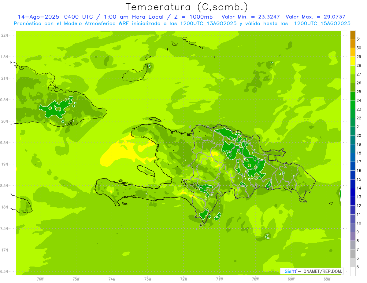Click the "1200UTC_13AGO2025" initialization time text
The image size is (367, 283).
click(x=209, y=24)
